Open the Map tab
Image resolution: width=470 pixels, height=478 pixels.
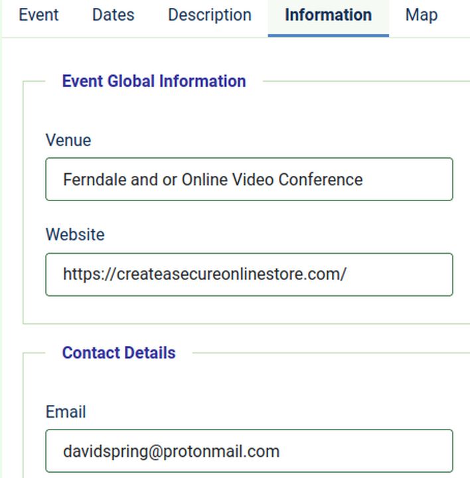tap(421, 15)
